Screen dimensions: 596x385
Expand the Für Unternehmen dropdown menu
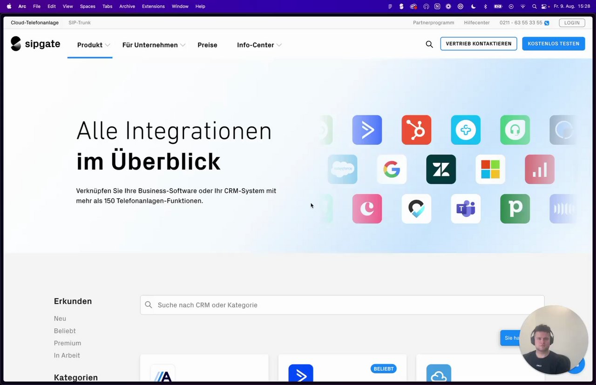(x=154, y=45)
